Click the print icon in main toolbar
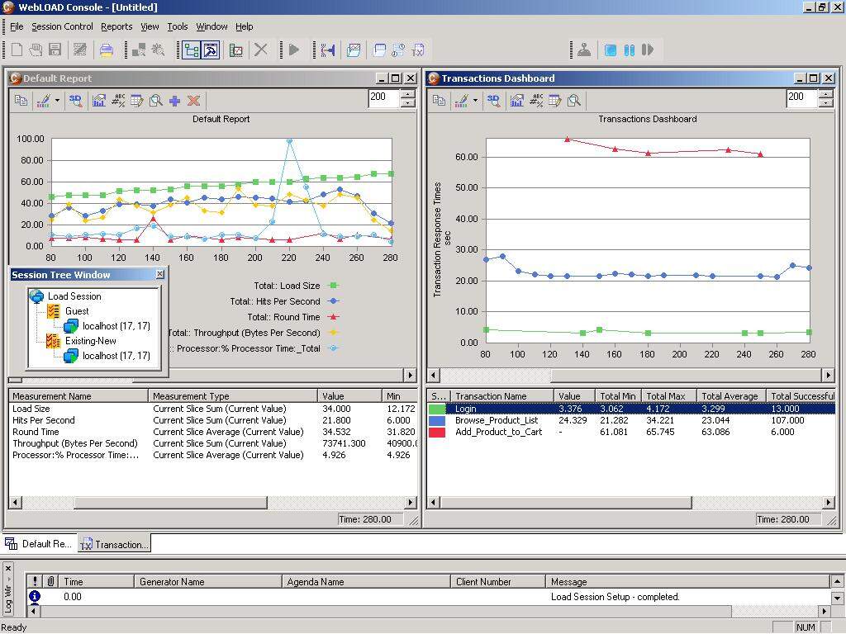The width and height of the screenshot is (846, 634). (x=107, y=50)
